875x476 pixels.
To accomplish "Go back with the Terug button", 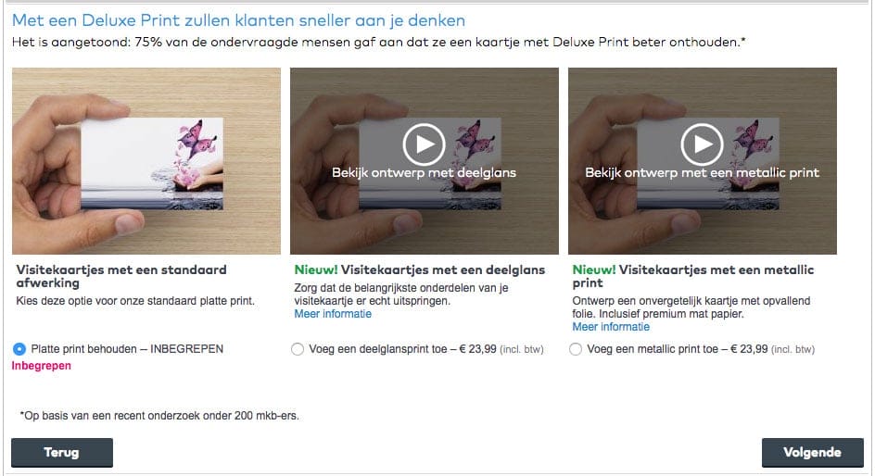I will 62,453.
